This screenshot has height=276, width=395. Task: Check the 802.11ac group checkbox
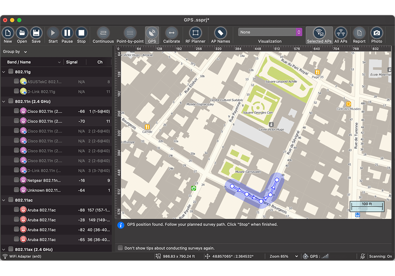click(x=11, y=200)
